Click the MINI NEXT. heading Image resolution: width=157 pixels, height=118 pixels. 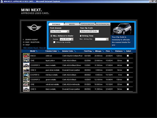[31, 10]
